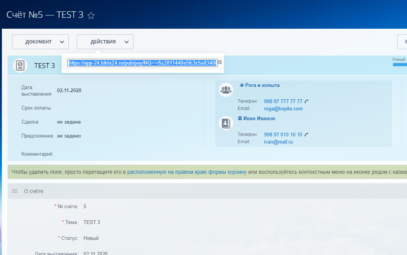This screenshot has width=407, height=255.
Task: Click the О счёте section drag handle
Action: [15, 191]
